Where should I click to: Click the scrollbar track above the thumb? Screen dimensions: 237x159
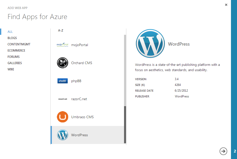click(x=125, y=70)
